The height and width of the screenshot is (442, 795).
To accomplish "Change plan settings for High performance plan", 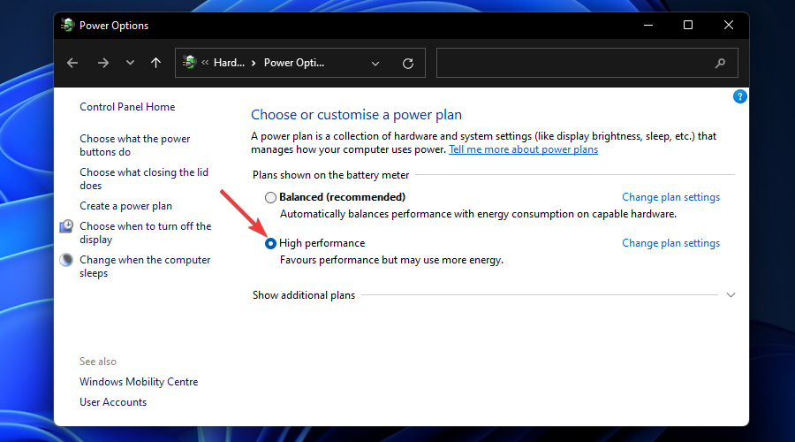I will tap(670, 243).
